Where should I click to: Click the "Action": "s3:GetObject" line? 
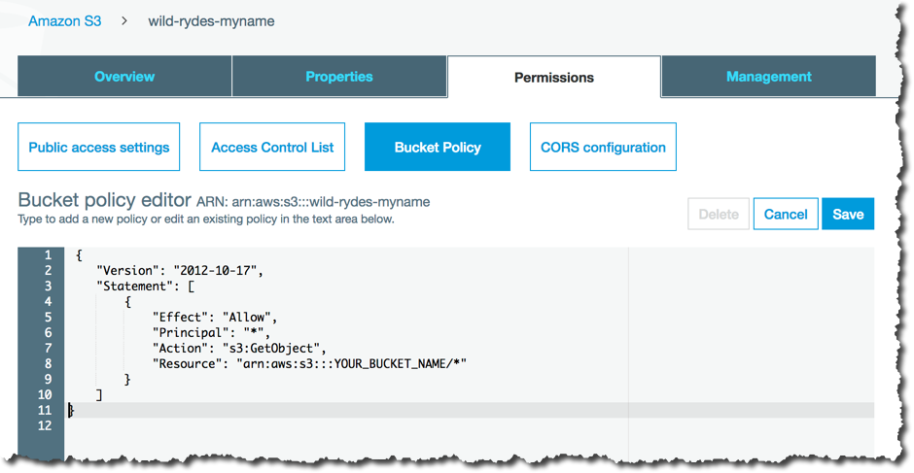click(x=239, y=348)
